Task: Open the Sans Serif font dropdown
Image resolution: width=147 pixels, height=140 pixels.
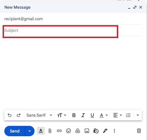Action: click(x=39, y=115)
